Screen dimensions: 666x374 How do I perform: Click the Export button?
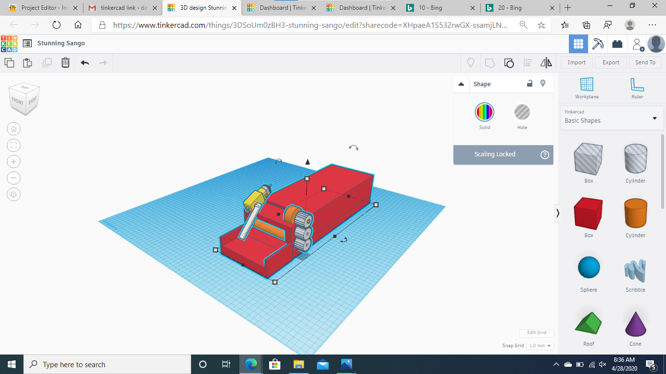pyautogui.click(x=611, y=62)
